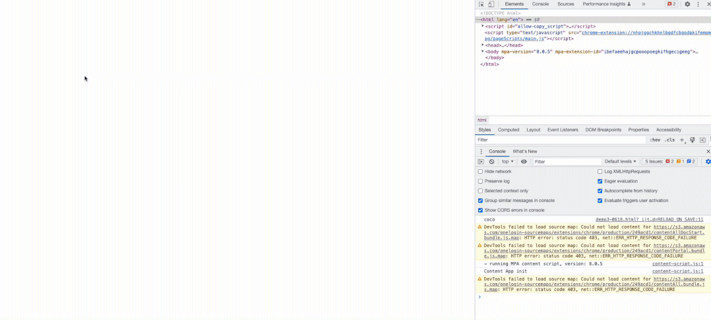711x320 pixels.
Task: Focus the console Filter input field
Action: (567, 161)
